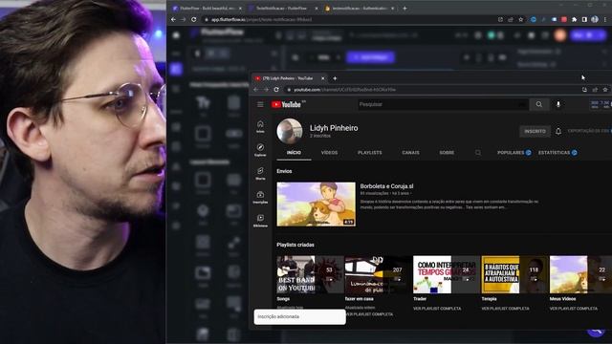Screen dimensions: 612x344
Task: Click the notification bell beside INSCRITO
Action: point(558,132)
